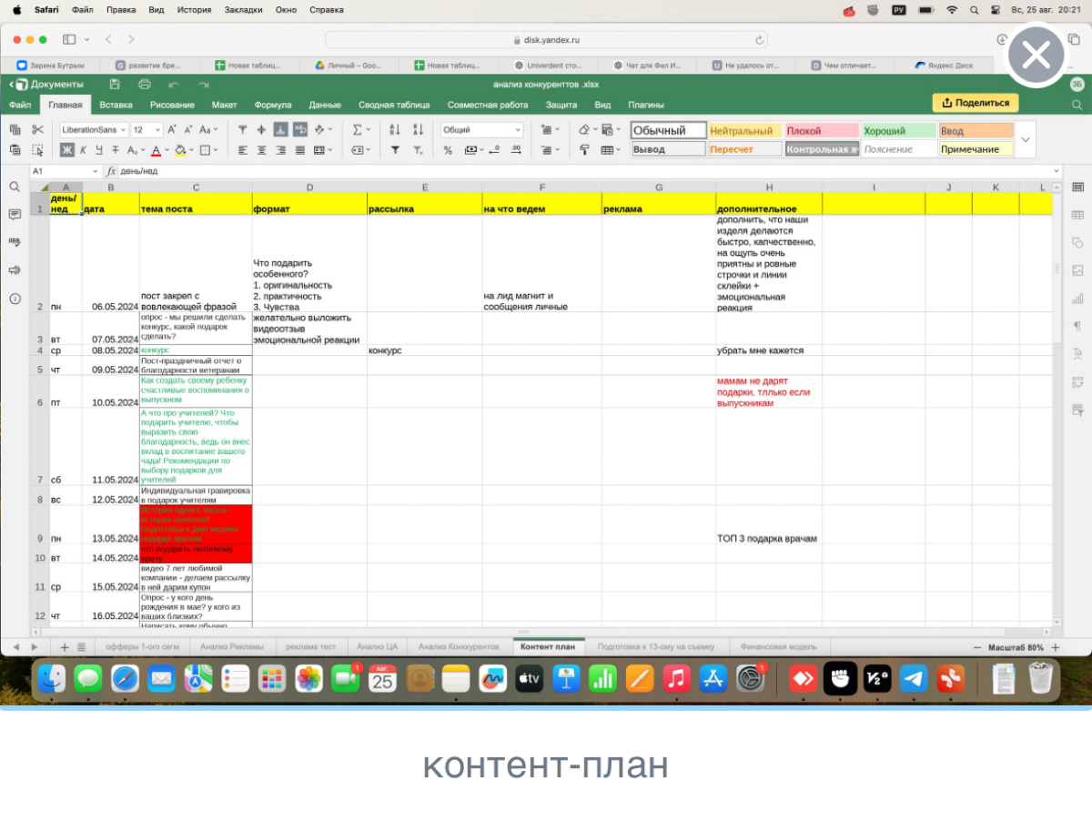Sort ascending icon
Viewport: 1092px width, 821px height.
395,129
